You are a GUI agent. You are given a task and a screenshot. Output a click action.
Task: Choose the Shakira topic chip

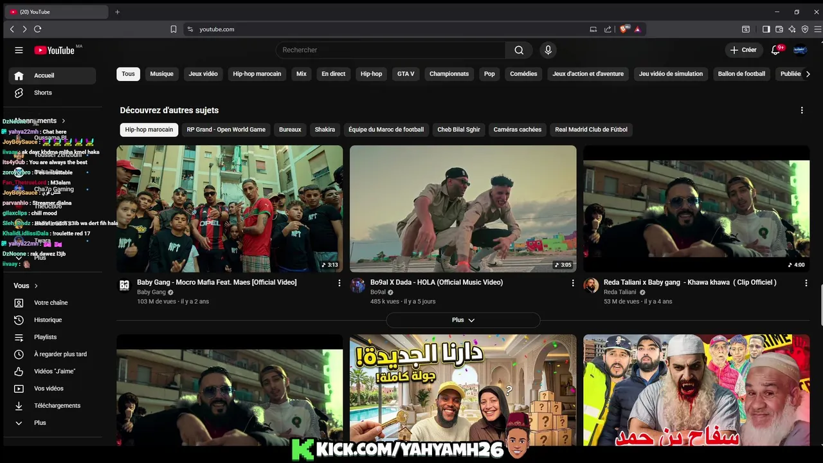coord(325,130)
